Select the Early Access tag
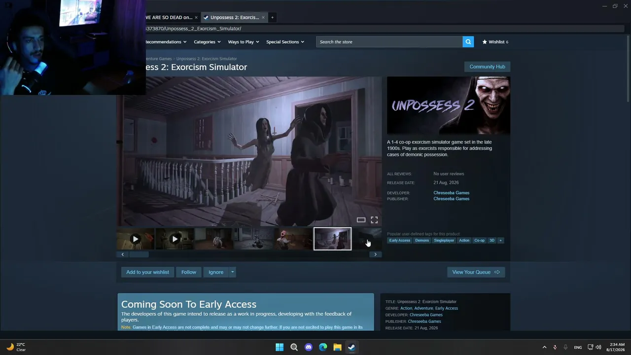Image resolution: width=631 pixels, height=355 pixels. [x=399, y=241]
